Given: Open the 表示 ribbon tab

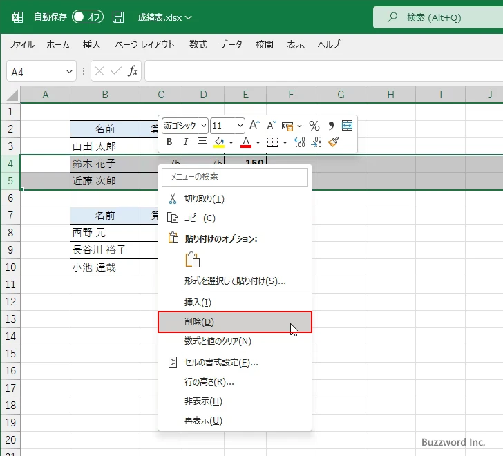Looking at the screenshot, I should click(x=296, y=44).
